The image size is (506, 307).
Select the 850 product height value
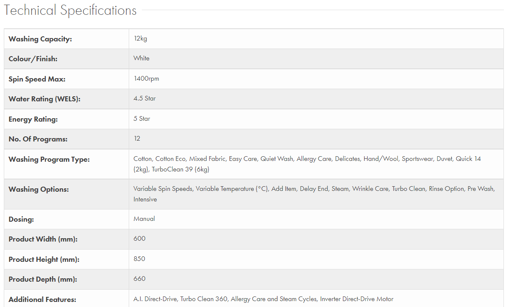(139, 258)
